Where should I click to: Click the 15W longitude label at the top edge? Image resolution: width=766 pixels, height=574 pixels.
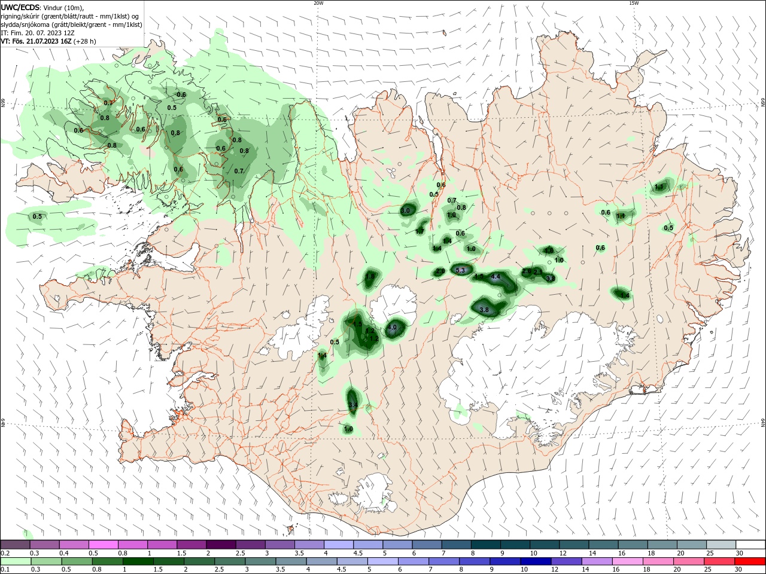pos(634,3)
